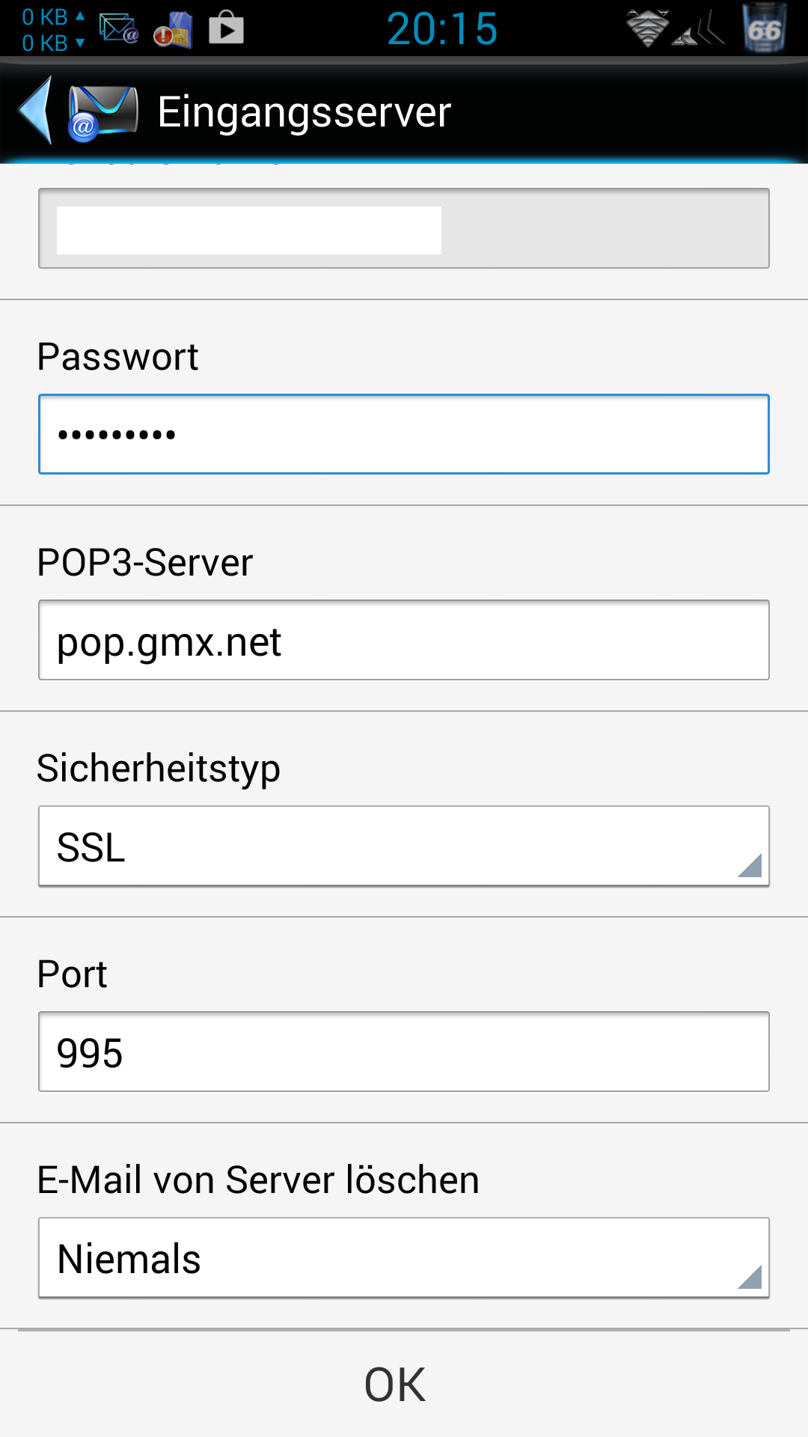The image size is (808, 1437).
Task: Tap the dropdown triangle of SSL field
Action: (x=750, y=865)
